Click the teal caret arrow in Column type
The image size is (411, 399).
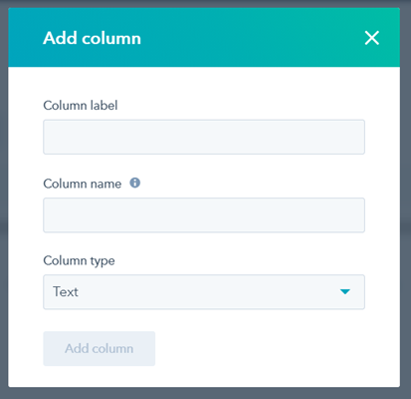coord(345,291)
